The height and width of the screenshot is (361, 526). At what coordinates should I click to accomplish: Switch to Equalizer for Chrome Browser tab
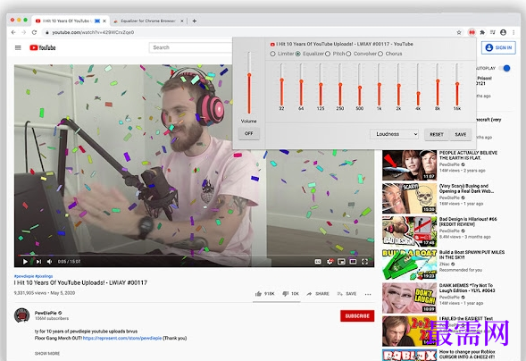click(x=148, y=21)
